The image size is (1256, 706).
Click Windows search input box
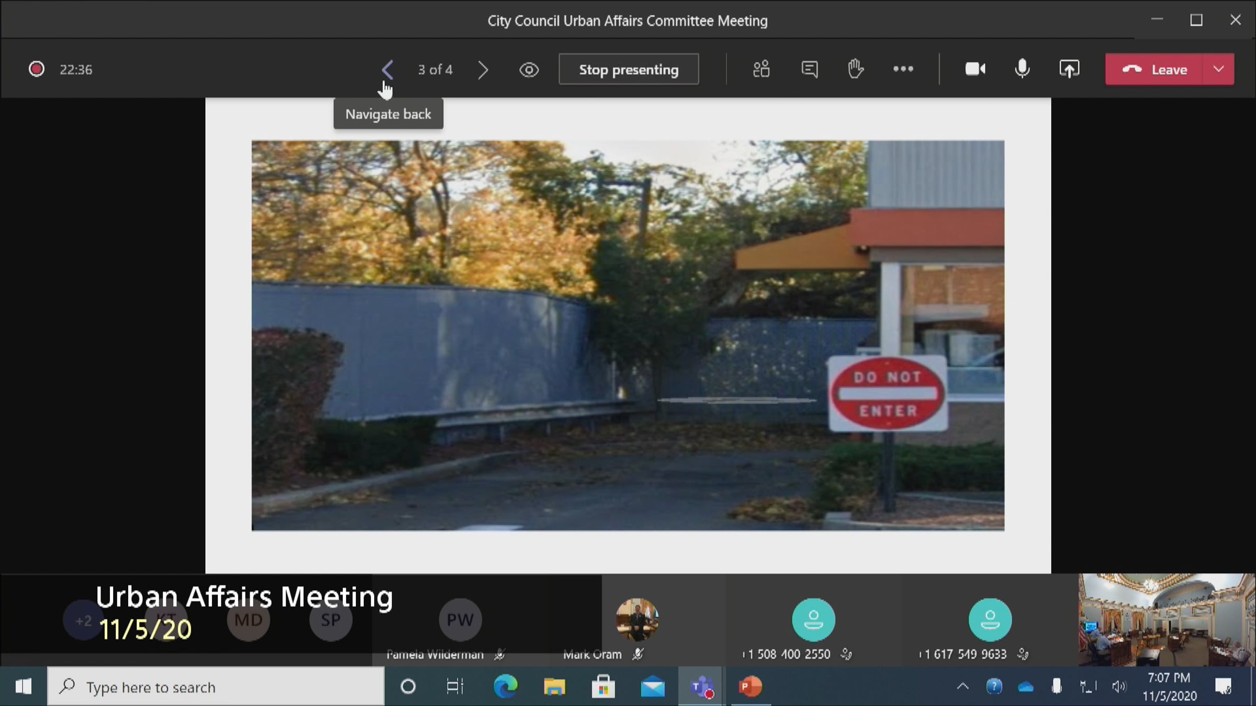tap(216, 687)
